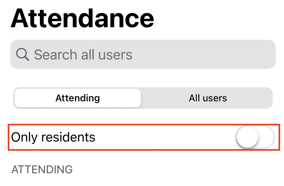The height and width of the screenshot is (186, 284).
Task: Click the magnifying glass search icon
Action: coord(23,54)
